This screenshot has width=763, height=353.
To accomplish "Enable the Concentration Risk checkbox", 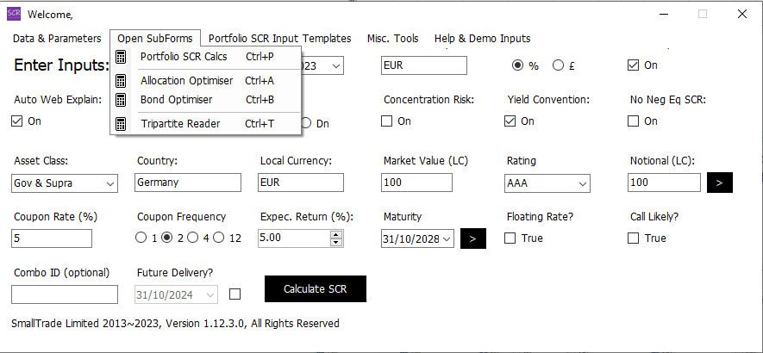I will click(387, 121).
